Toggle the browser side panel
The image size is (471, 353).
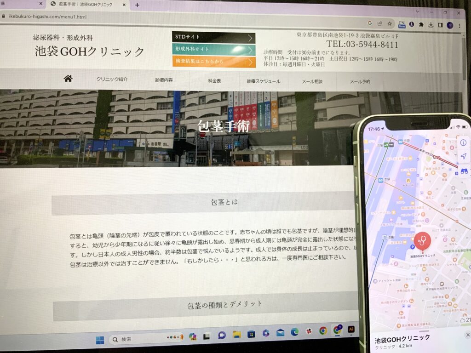[x=440, y=25]
